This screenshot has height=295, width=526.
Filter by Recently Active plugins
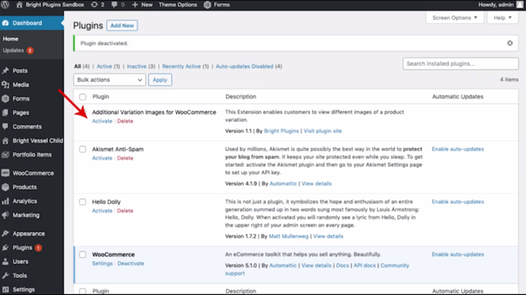tap(181, 66)
